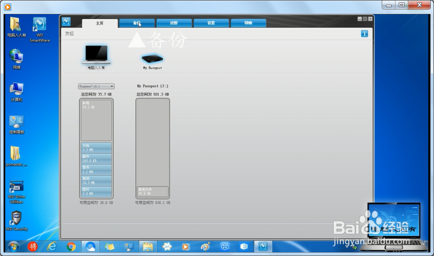Click the white cube taskbar icon

pyautogui.click(x=244, y=247)
